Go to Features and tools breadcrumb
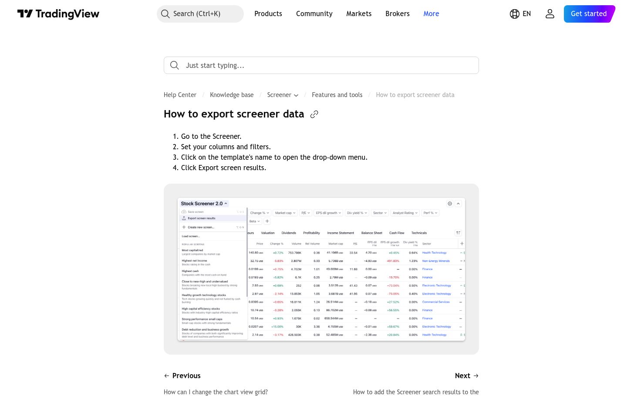634x396 pixels. click(x=337, y=95)
